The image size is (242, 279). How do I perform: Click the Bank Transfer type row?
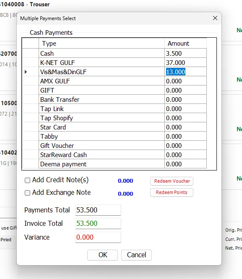pos(101,99)
